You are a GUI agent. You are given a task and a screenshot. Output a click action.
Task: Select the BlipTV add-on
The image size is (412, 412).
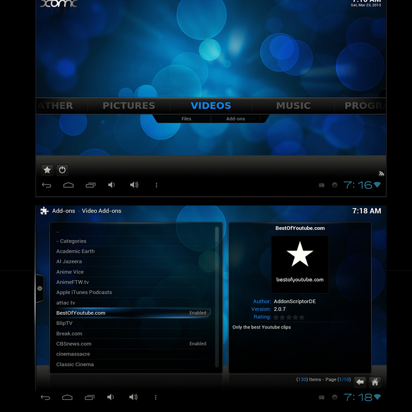(133, 323)
